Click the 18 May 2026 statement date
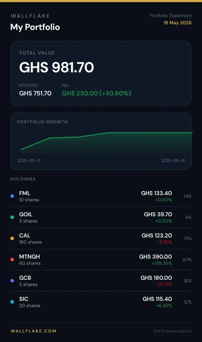Viewport: 202px width, 342px height. pos(178,23)
